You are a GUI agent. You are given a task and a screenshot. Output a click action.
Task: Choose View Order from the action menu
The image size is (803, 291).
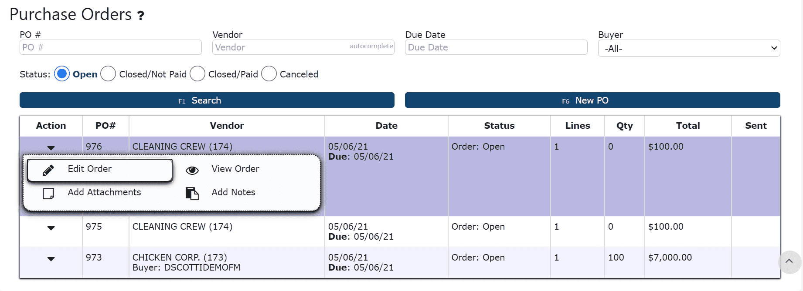tap(235, 169)
